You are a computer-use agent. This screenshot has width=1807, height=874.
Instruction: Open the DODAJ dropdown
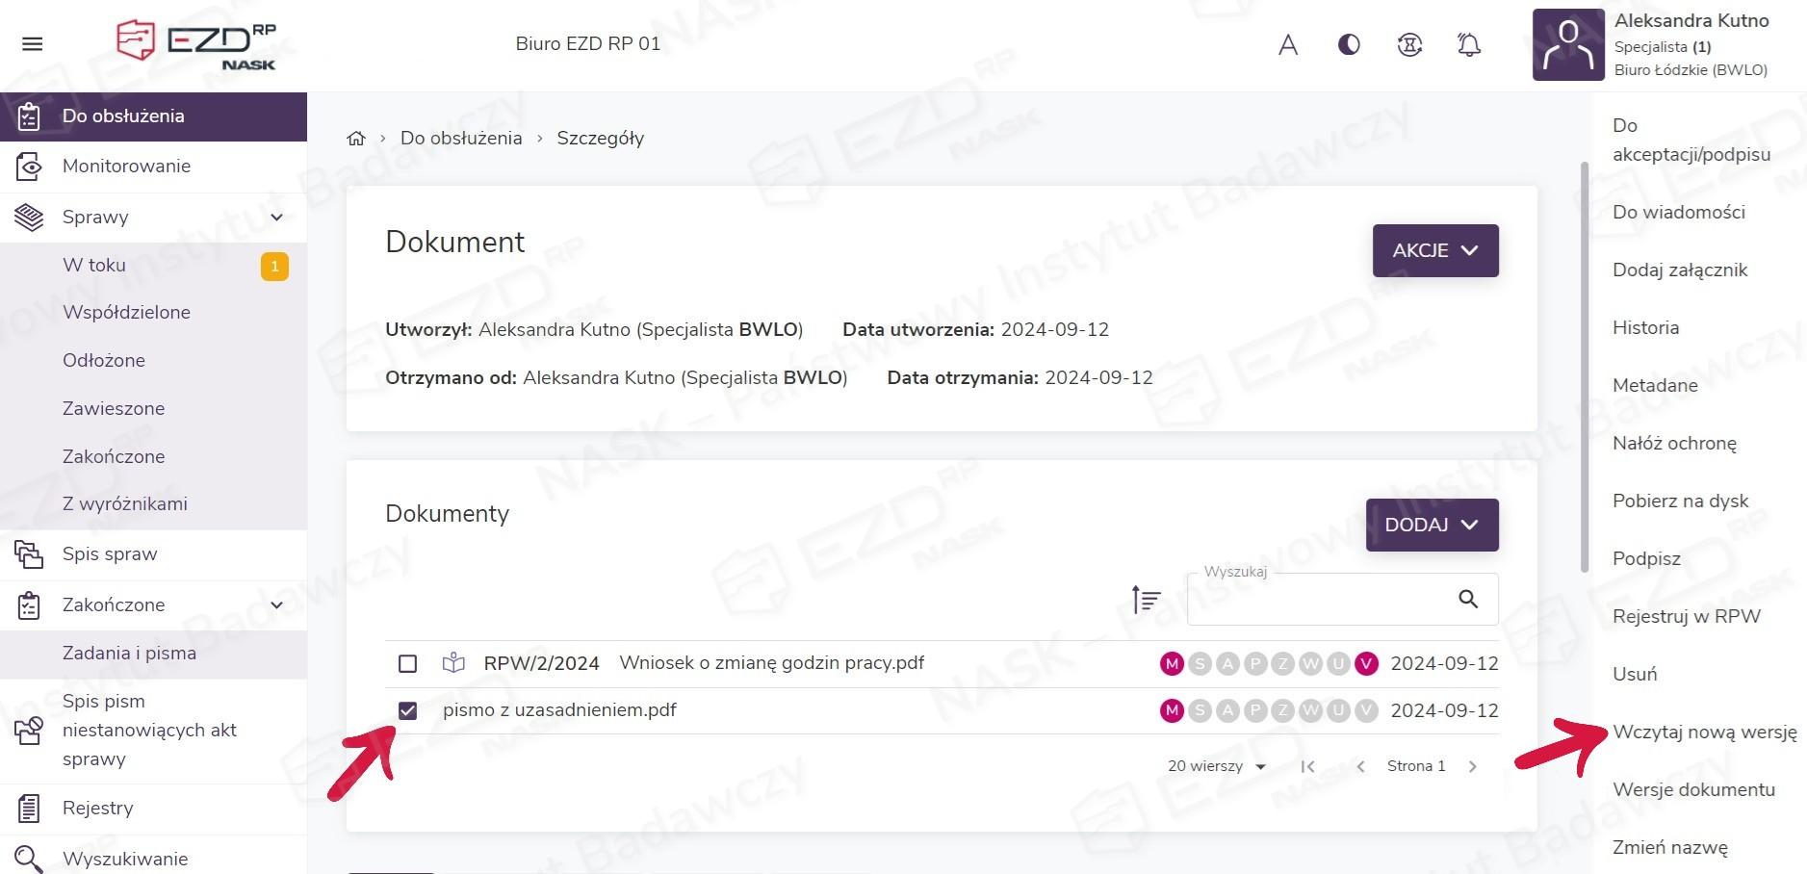pos(1431,525)
